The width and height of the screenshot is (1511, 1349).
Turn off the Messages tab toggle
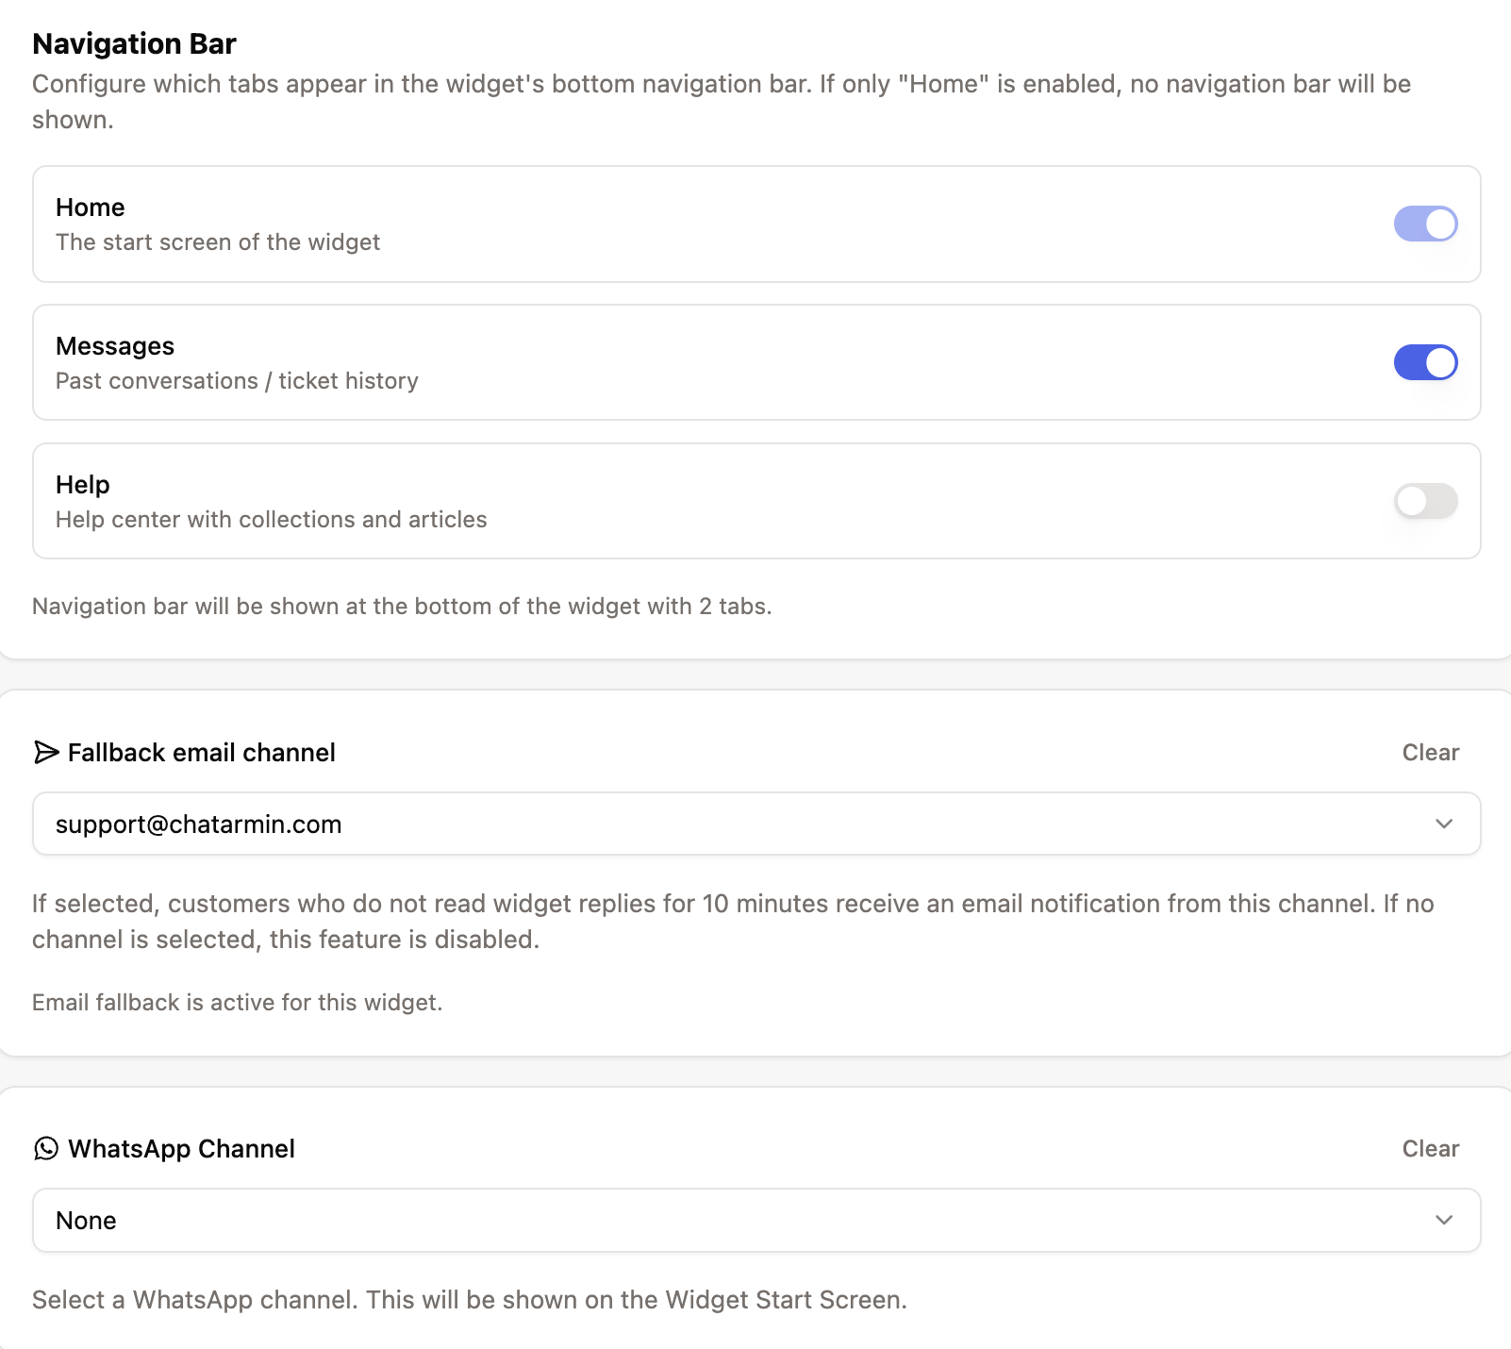pos(1425,362)
